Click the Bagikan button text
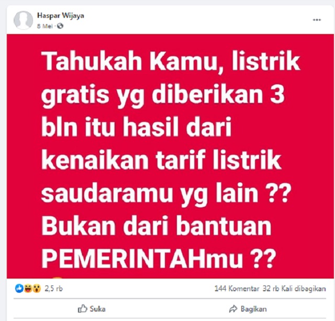335x321 pixels. point(253,309)
